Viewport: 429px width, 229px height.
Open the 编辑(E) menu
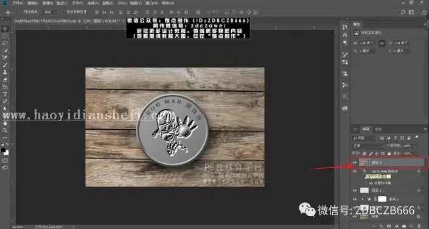(33, 3)
